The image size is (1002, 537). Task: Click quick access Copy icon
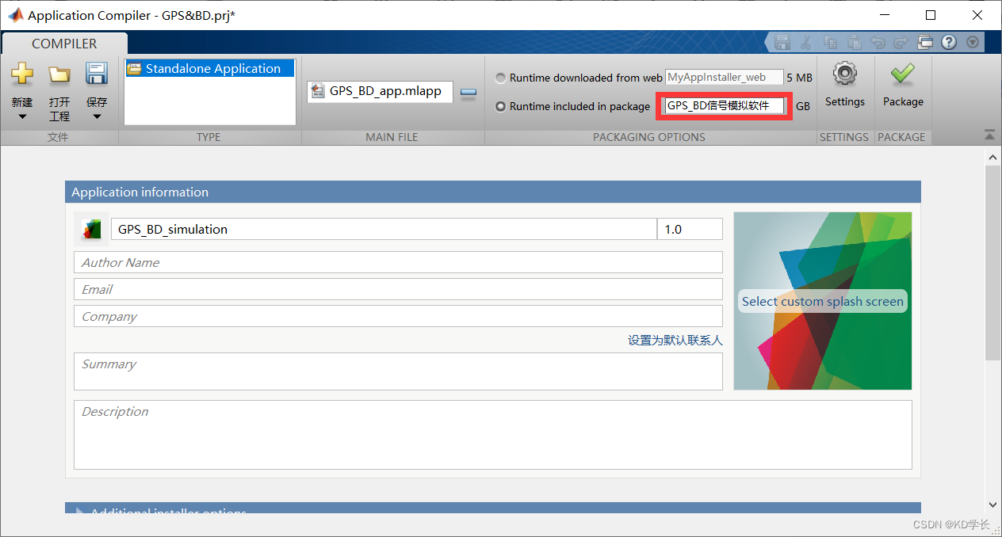[830, 43]
